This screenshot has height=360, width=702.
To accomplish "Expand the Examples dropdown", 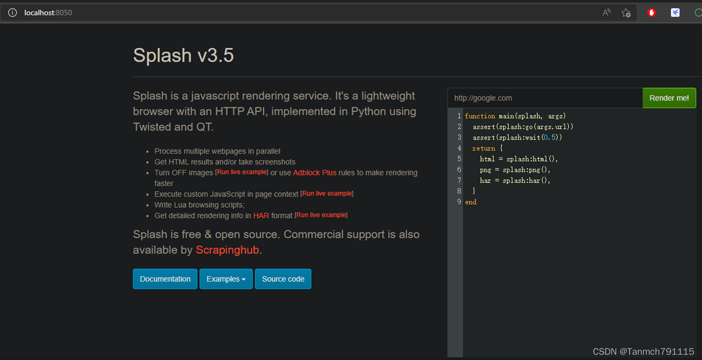I will (226, 279).
